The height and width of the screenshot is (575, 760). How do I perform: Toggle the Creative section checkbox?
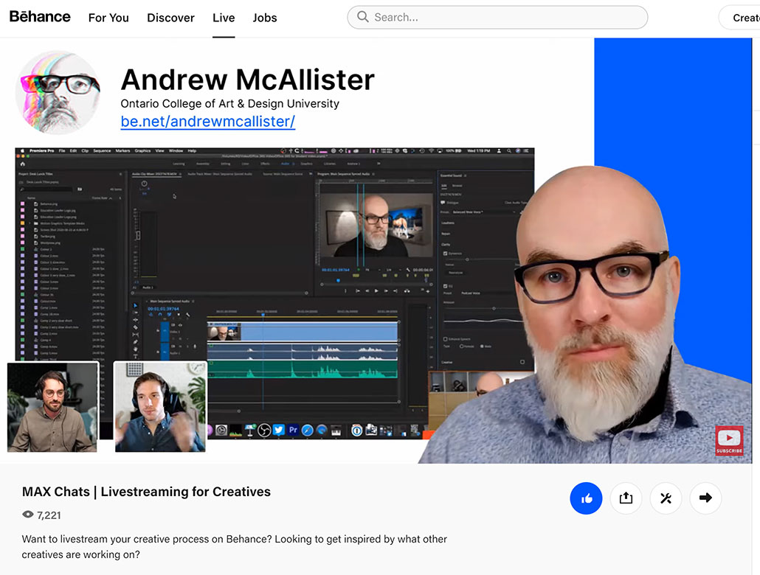[522, 363]
